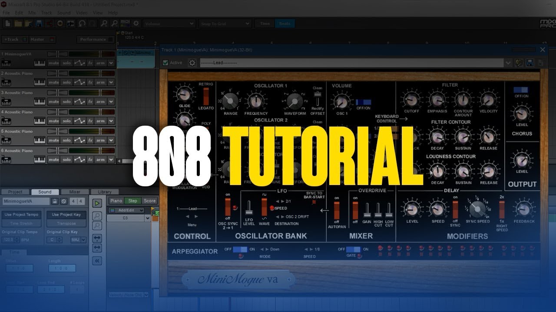
Task: Click the New Project icon in toolbar
Action: (x=7, y=23)
